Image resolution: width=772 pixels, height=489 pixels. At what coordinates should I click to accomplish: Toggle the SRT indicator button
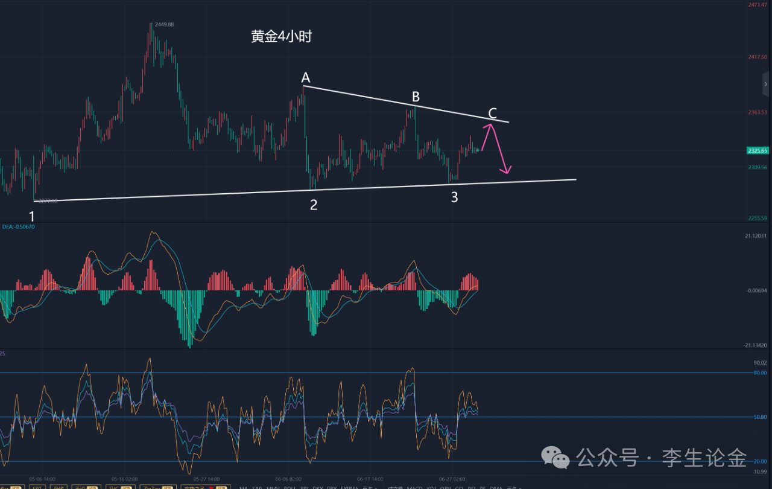[x=37, y=487]
